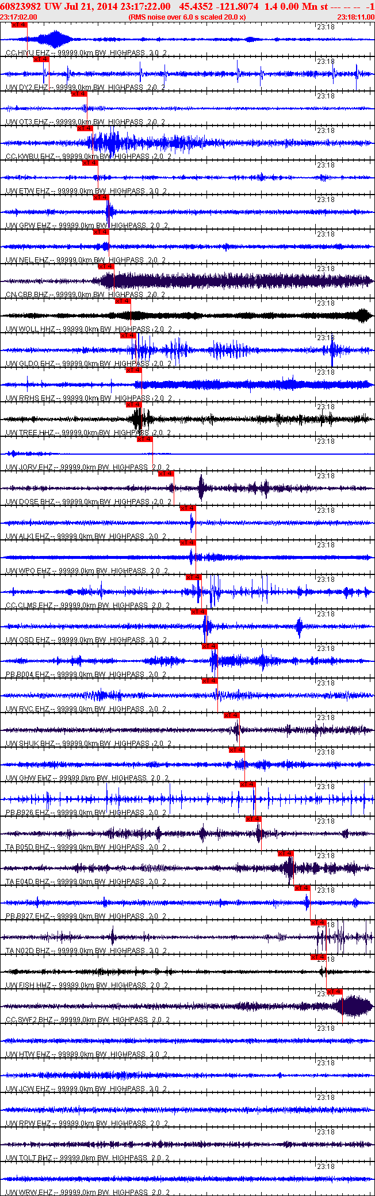This screenshot has width=375, height=1196.
Task: Click the SWF2 trace red arrival flag
Action: 335,992
